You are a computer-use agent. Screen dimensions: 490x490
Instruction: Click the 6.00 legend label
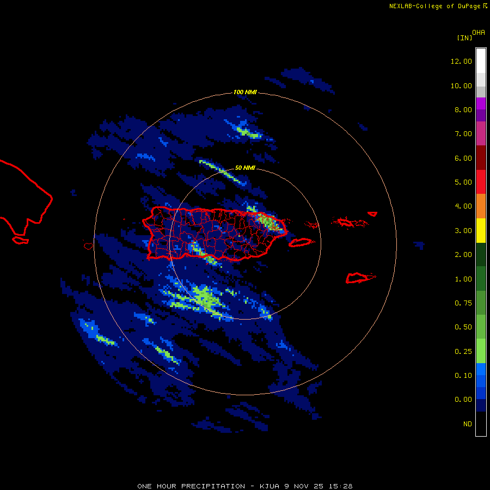[463, 158]
